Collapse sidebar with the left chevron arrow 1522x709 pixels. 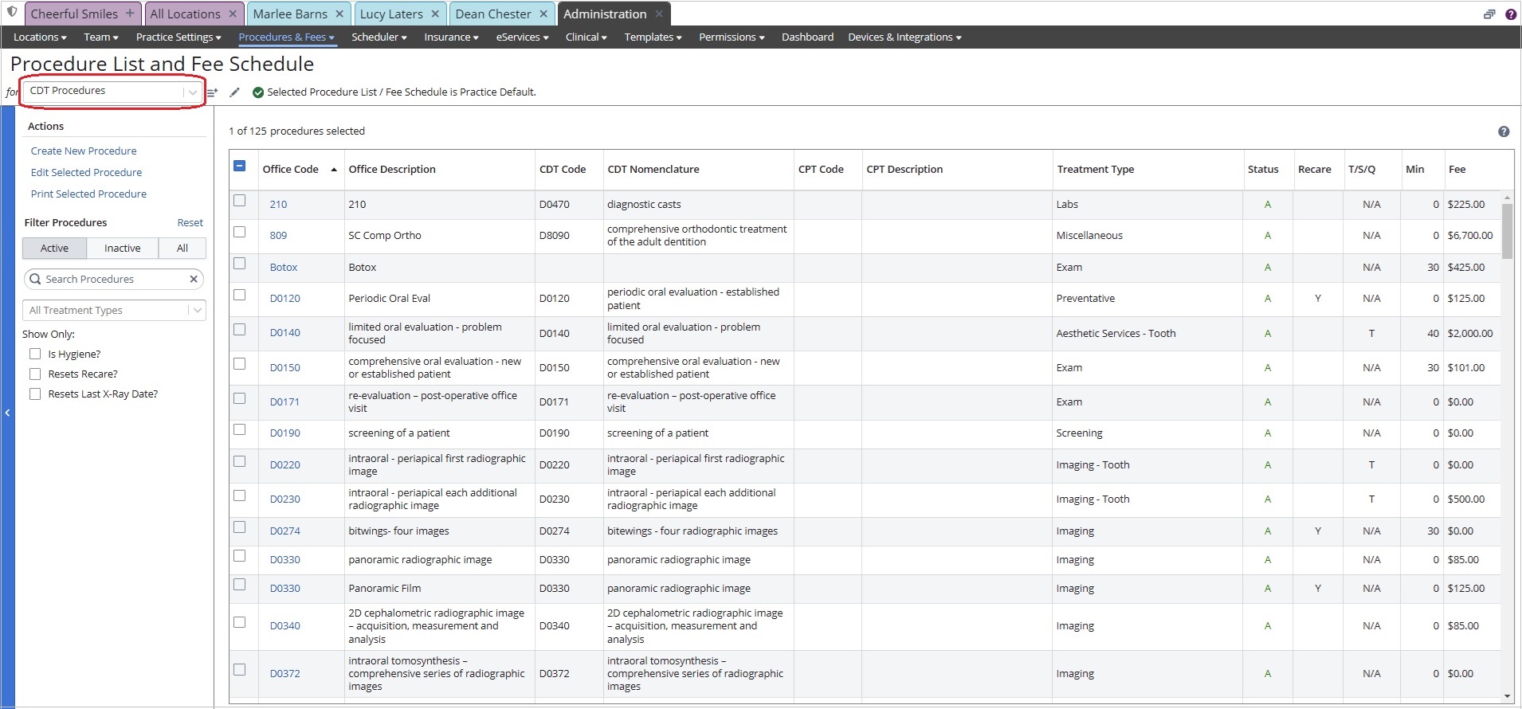pos(7,413)
